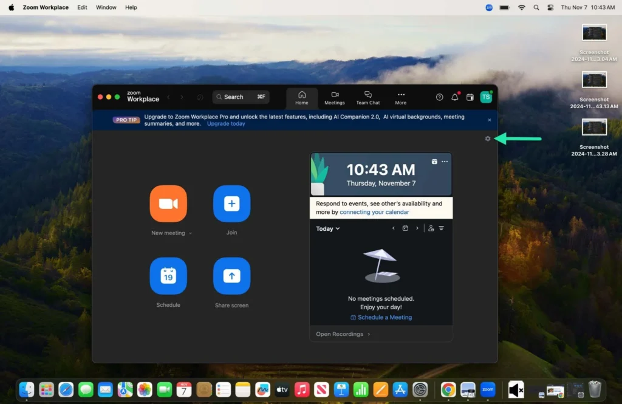
Task: Open the contacts calendar icon near profile
Action: pyautogui.click(x=470, y=97)
